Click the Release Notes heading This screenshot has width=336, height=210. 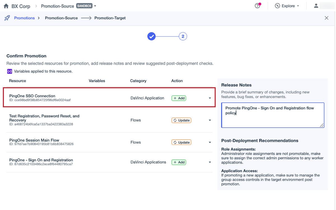pyautogui.click(x=236, y=85)
